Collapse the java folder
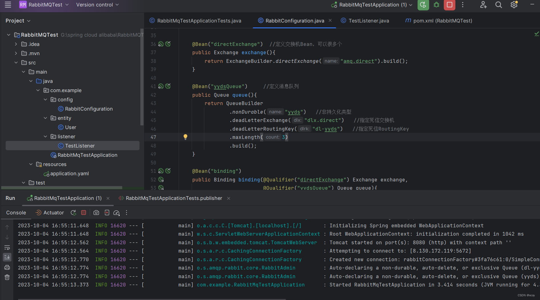Image resolution: width=540 pixels, height=300 pixels. pyautogui.click(x=31, y=81)
